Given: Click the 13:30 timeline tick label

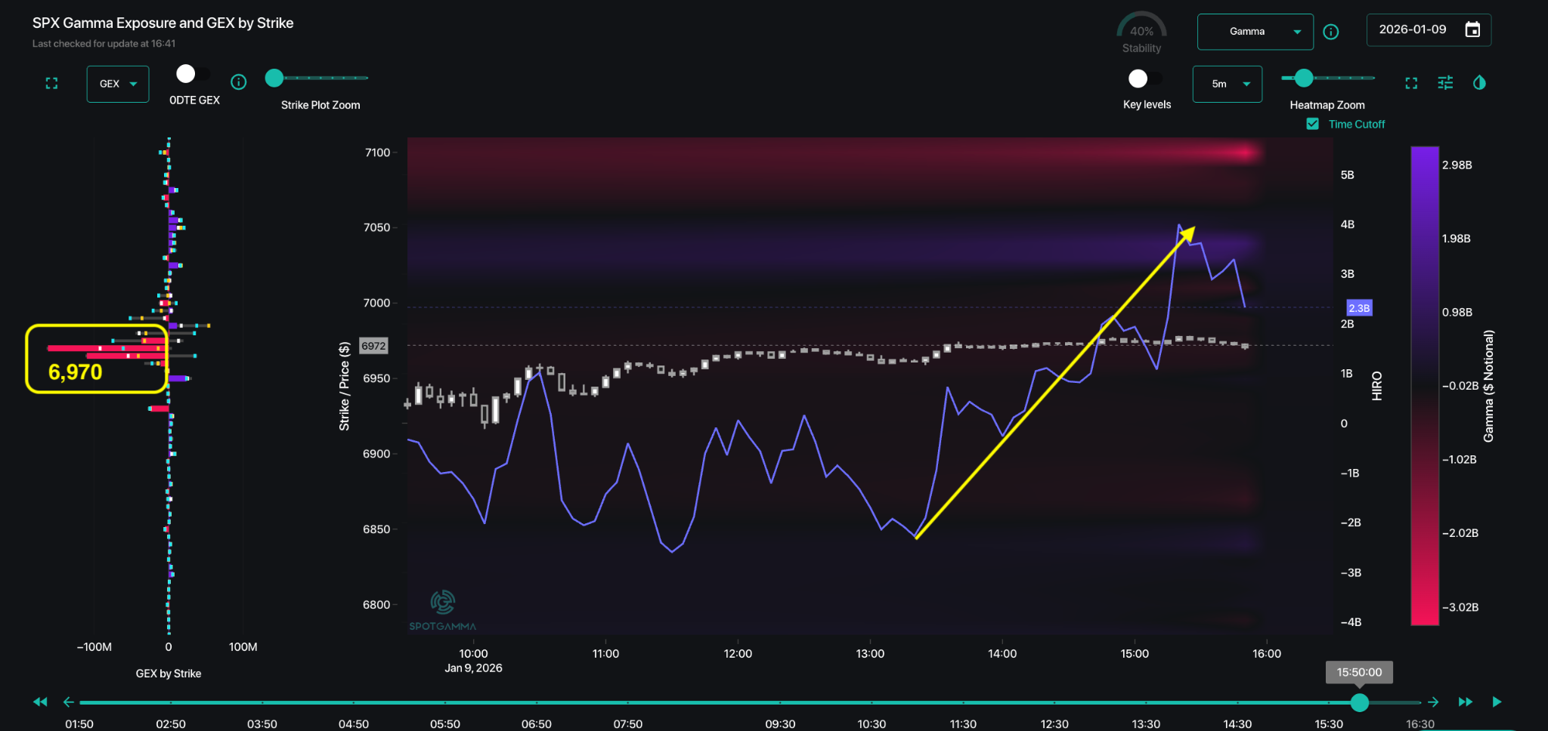Looking at the screenshot, I should point(1146,723).
